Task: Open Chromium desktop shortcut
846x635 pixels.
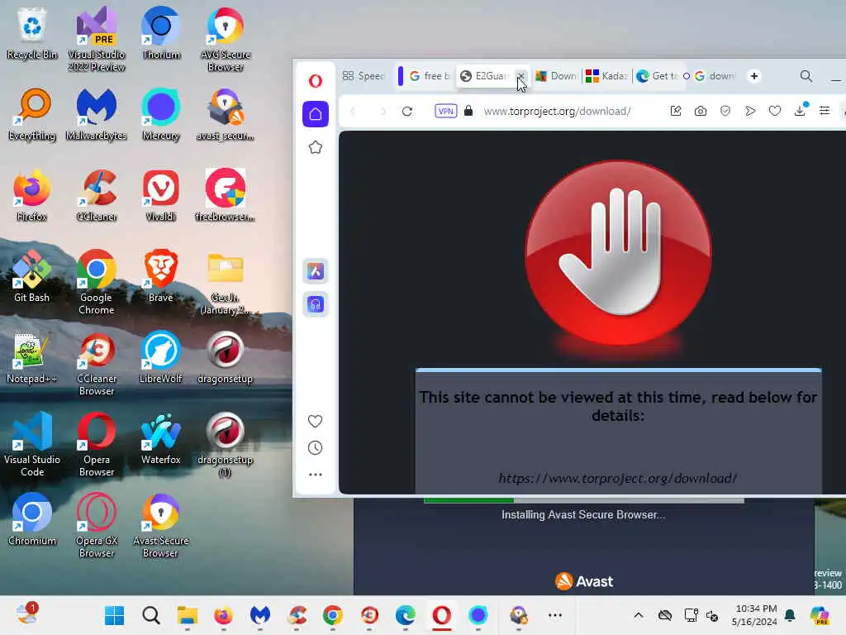Action: [32, 519]
